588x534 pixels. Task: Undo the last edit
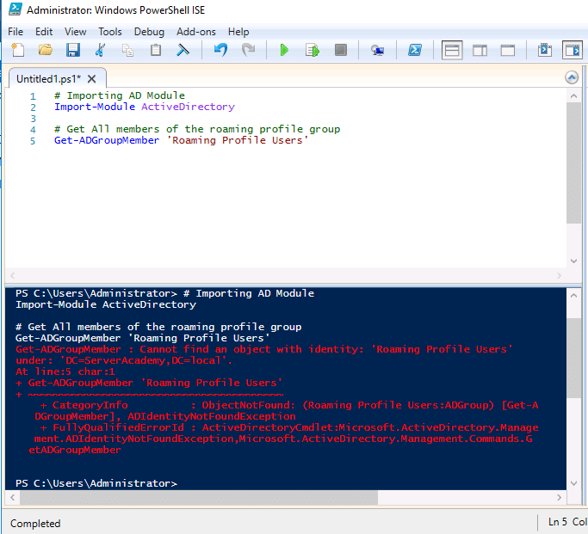220,51
